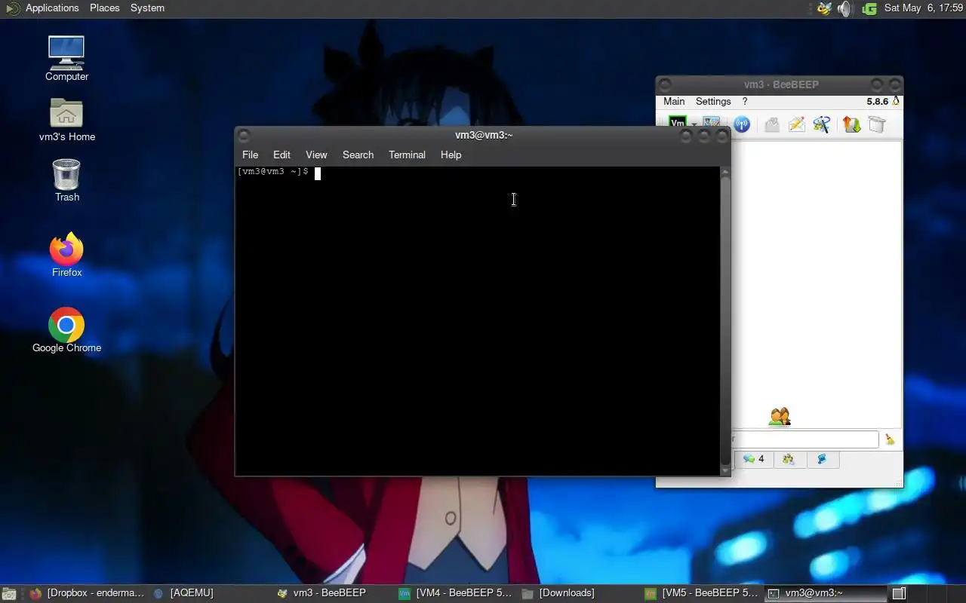
Task: Open terminal Help menu
Action: [451, 155]
